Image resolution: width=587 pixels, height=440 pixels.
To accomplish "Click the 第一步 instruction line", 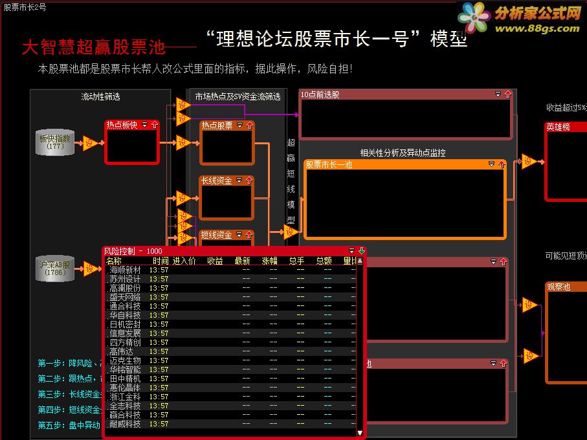I will point(69,363).
